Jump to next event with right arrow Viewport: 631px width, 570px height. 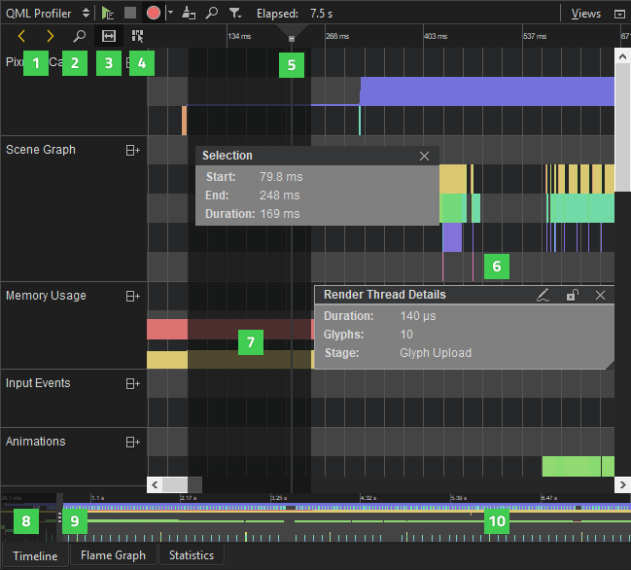click(50, 36)
